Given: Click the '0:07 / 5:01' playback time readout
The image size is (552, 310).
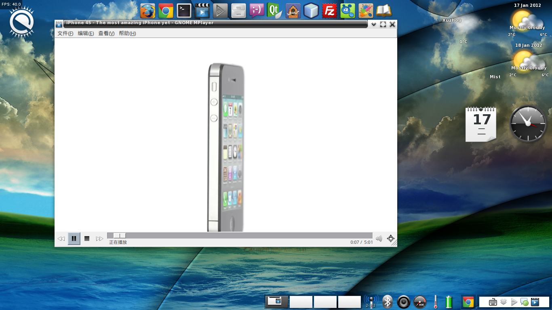Looking at the screenshot, I should coord(362,243).
